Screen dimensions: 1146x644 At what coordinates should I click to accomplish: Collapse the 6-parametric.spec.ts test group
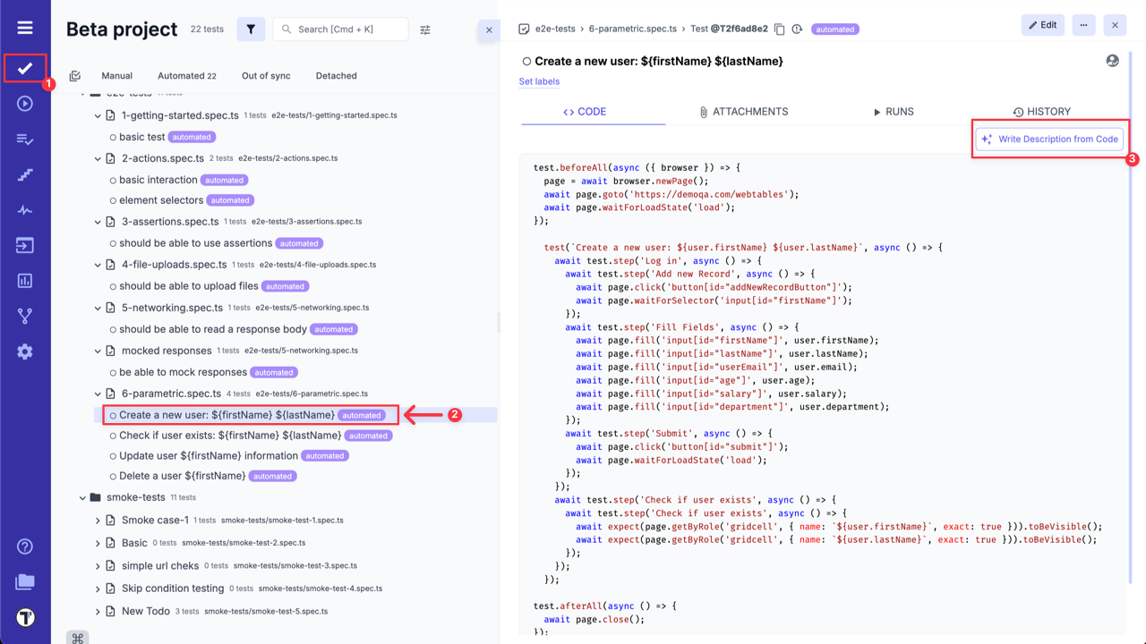point(98,393)
